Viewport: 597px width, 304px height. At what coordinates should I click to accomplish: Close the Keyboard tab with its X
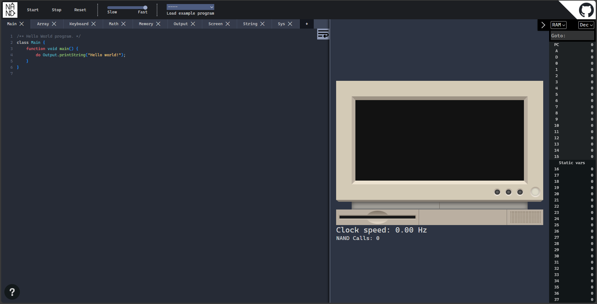click(94, 24)
